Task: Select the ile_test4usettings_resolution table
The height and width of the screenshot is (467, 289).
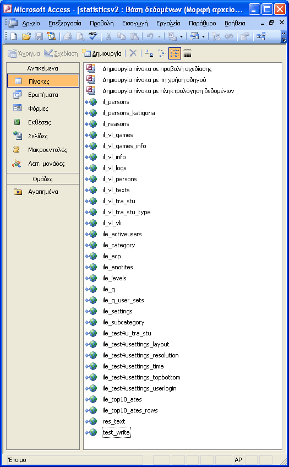Action: tap(140, 355)
